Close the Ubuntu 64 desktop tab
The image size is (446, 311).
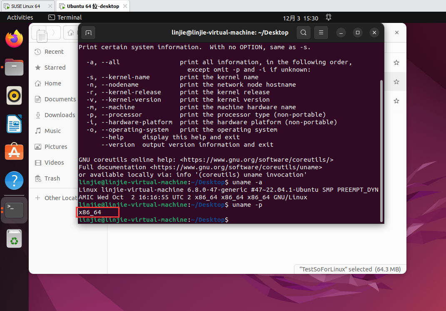tap(125, 6)
